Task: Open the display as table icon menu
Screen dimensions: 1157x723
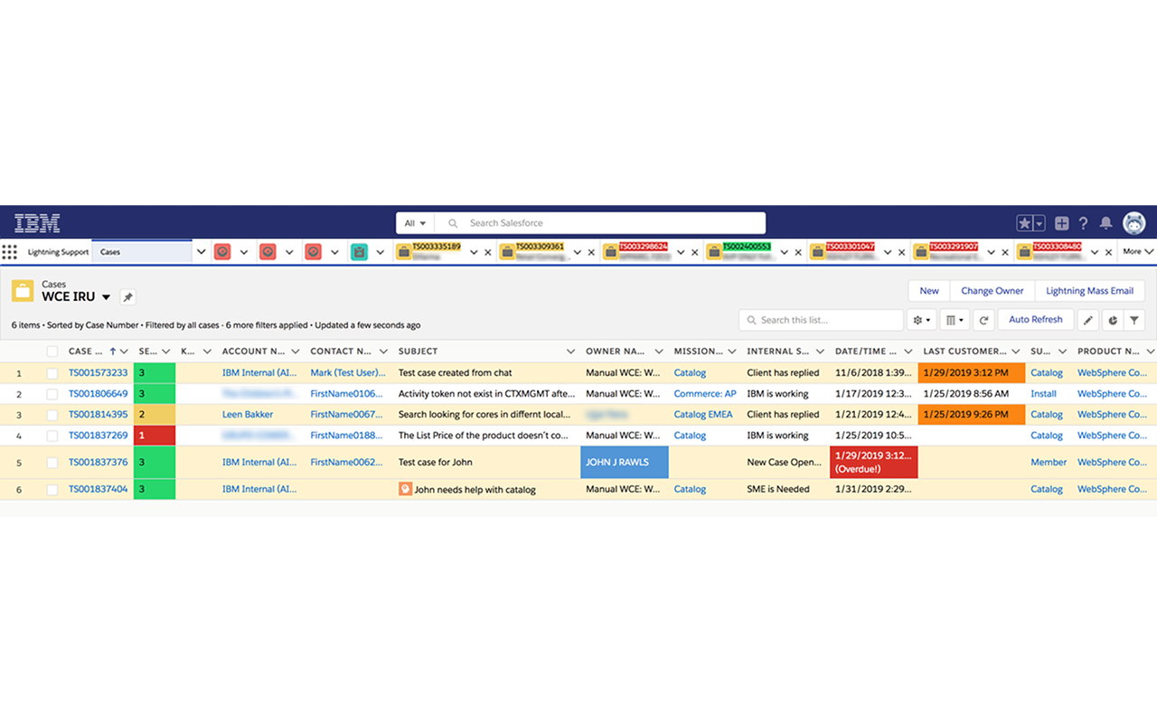Action: pyautogui.click(x=953, y=320)
